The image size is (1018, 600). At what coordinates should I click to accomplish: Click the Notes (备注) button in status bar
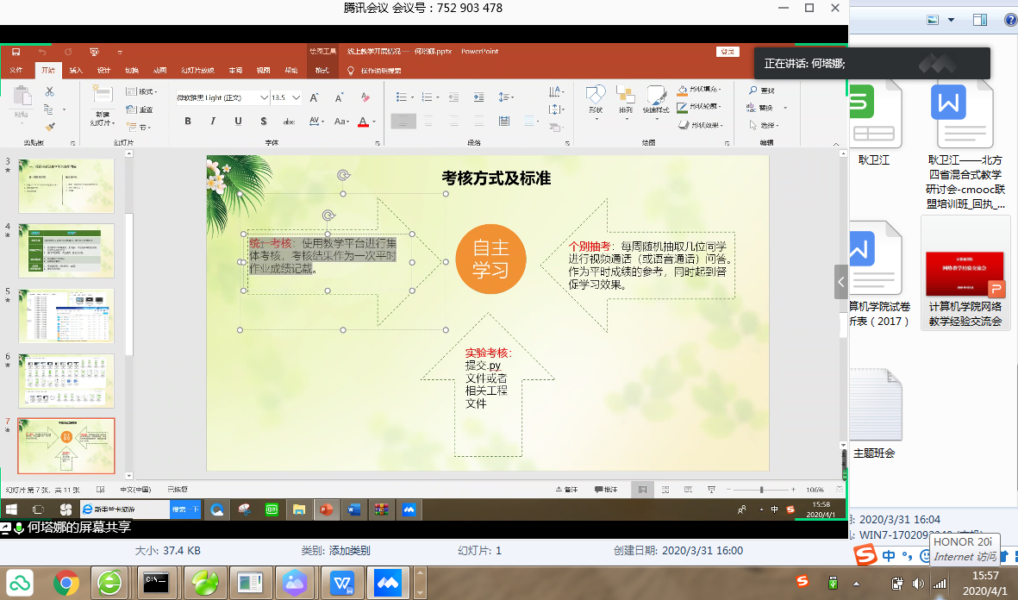click(566, 490)
